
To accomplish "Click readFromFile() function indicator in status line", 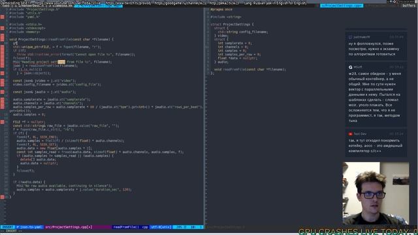I will point(126,227).
